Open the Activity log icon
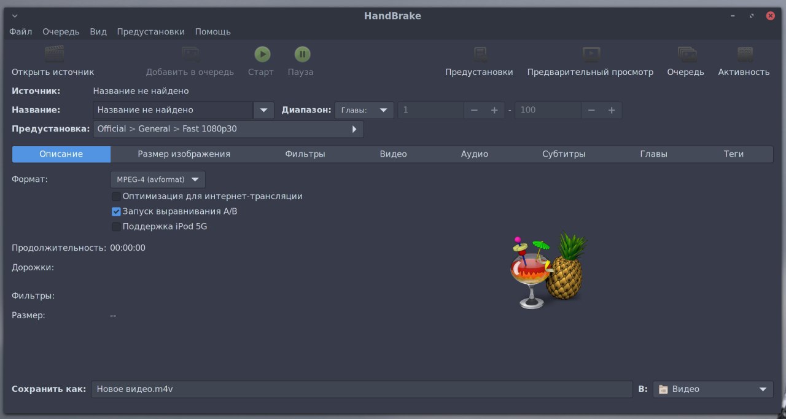The image size is (786, 419). 745,54
